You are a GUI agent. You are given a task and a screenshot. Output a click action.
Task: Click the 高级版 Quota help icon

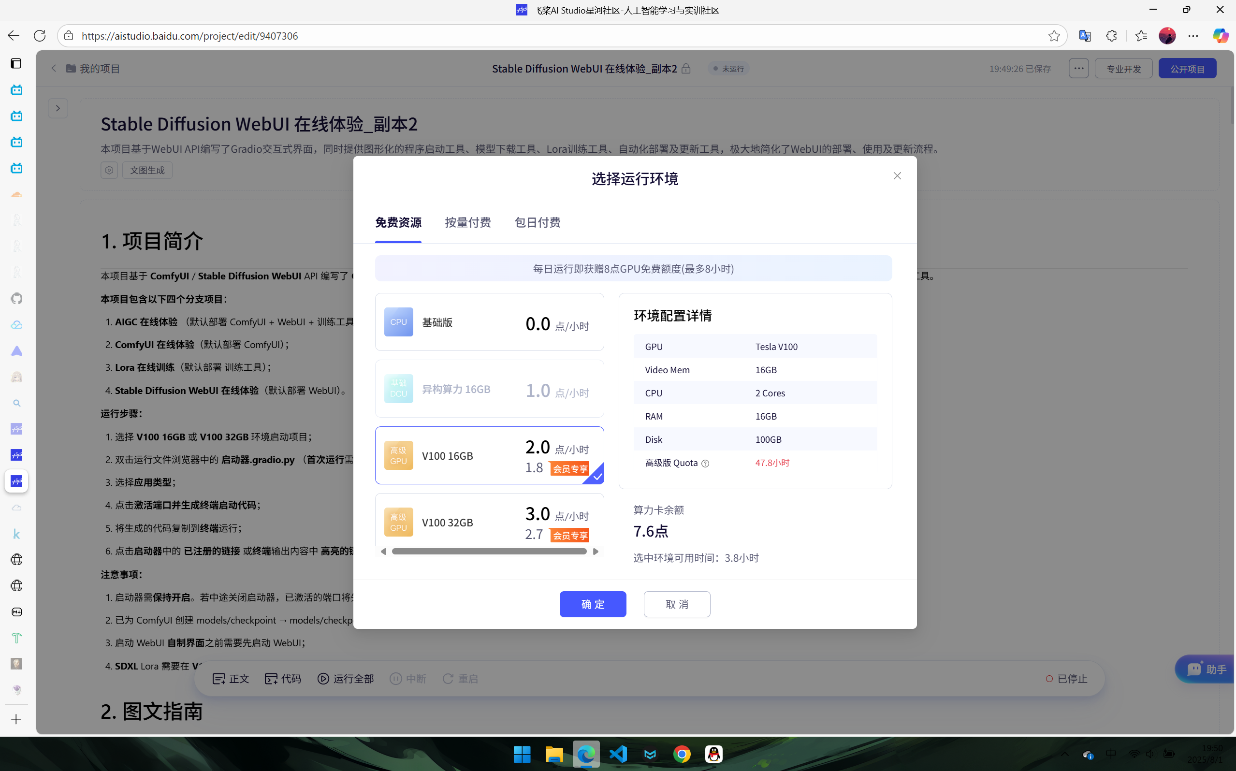(x=705, y=464)
